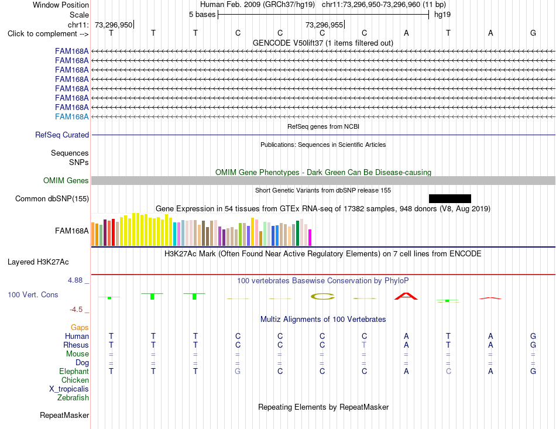
Task: Click the large red A conservation logo
Action: [406, 296]
